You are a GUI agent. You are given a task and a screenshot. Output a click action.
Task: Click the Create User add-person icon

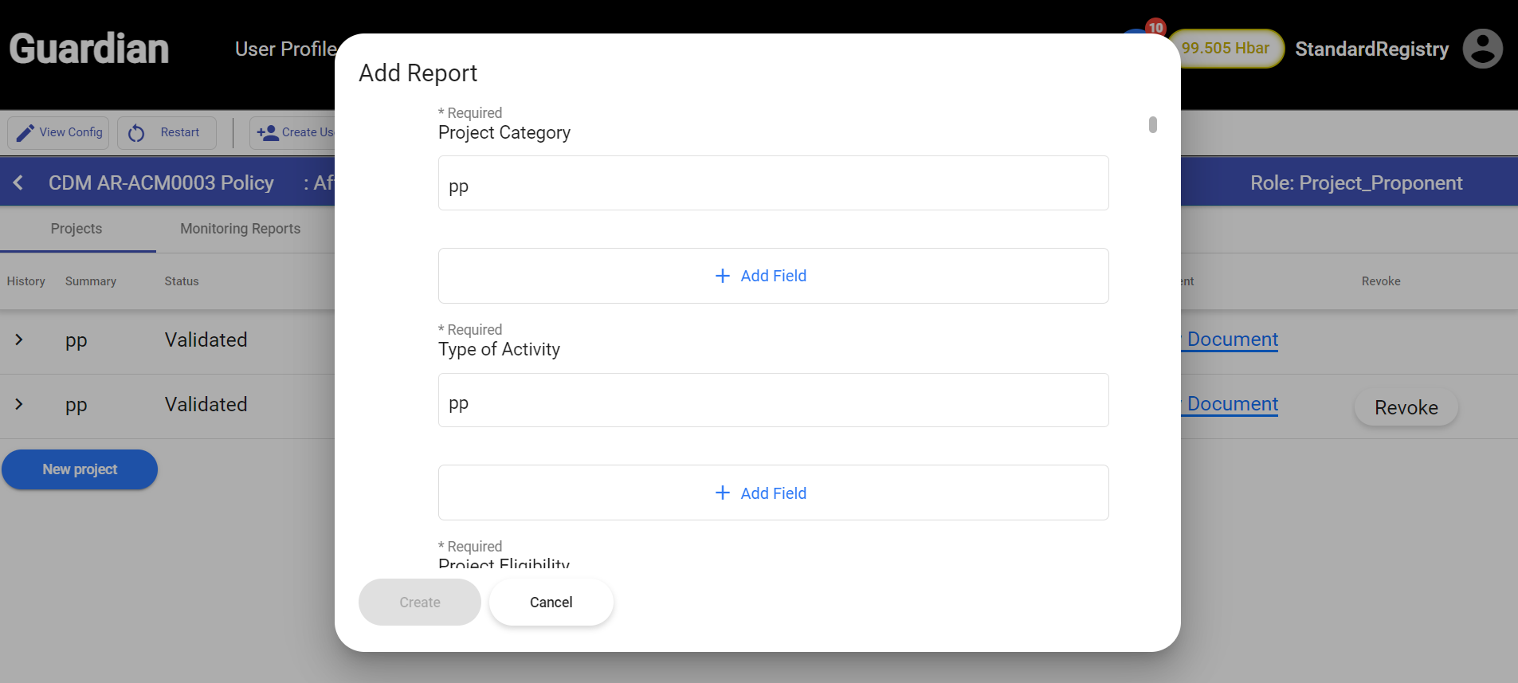click(267, 132)
